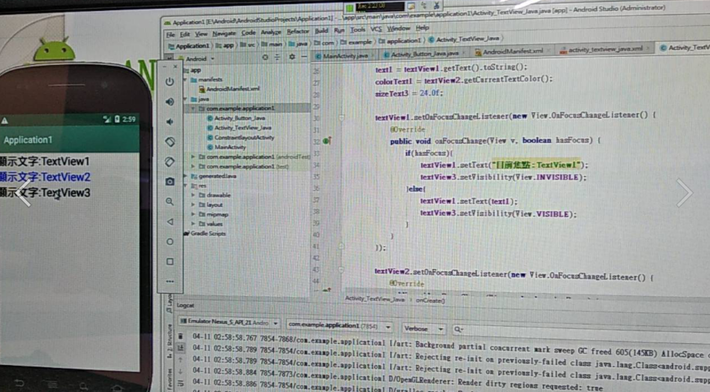
Task: Open the Emulator Nexus_S_API_21 device dropdown
Action: [228, 323]
